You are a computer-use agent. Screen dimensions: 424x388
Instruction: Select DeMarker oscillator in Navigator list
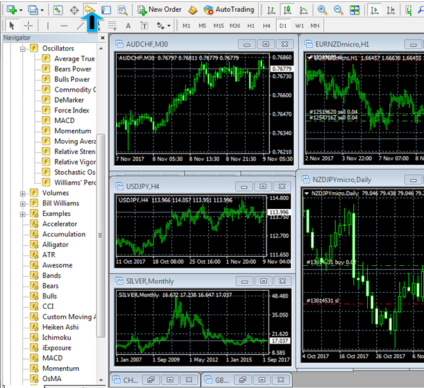click(71, 100)
